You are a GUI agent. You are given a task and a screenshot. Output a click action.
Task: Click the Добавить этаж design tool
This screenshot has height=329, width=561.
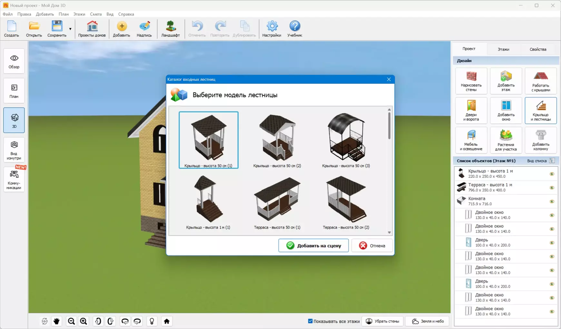(x=506, y=81)
